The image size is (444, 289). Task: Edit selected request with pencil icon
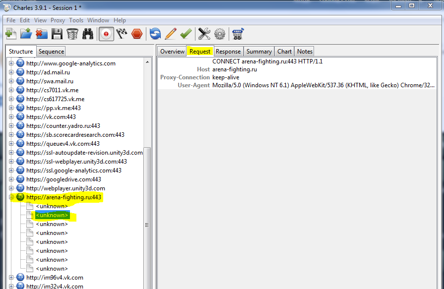tap(171, 34)
